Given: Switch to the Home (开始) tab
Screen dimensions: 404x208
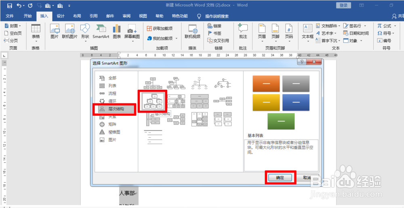Looking at the screenshot, I should [27, 16].
